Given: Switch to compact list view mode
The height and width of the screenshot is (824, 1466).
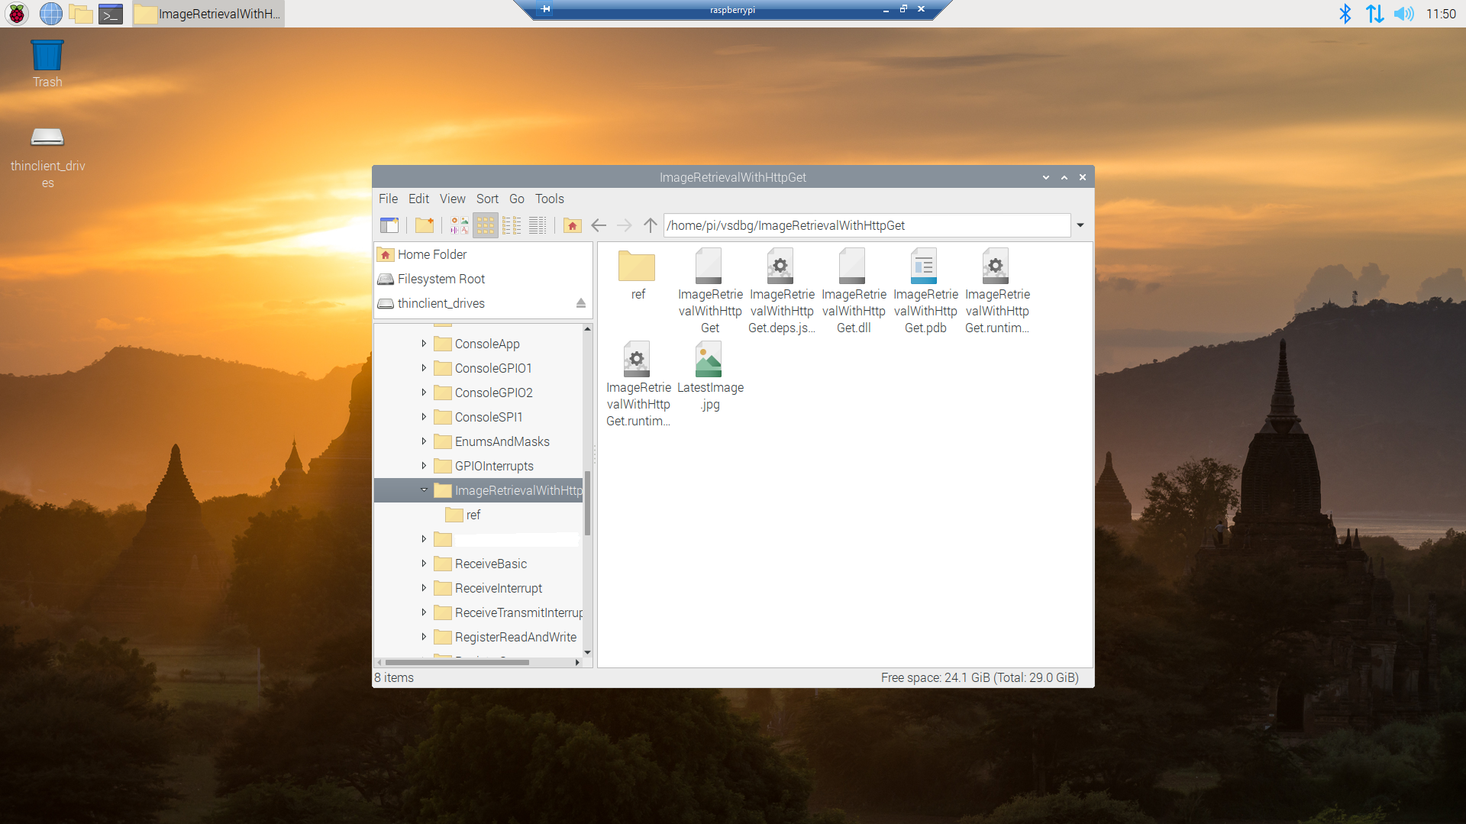Looking at the screenshot, I should [x=512, y=225].
